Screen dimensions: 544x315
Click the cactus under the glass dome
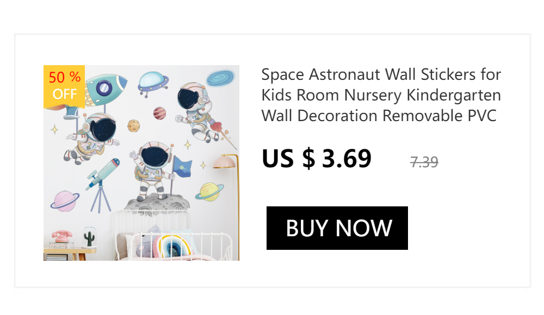(x=90, y=238)
